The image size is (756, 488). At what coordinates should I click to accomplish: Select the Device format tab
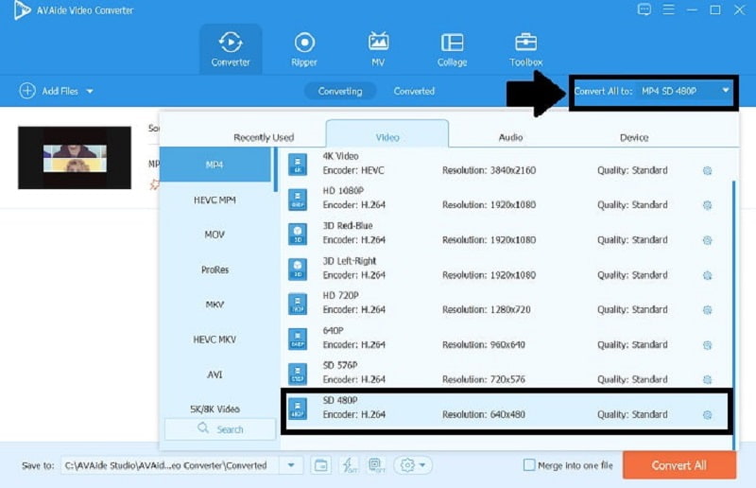634,137
